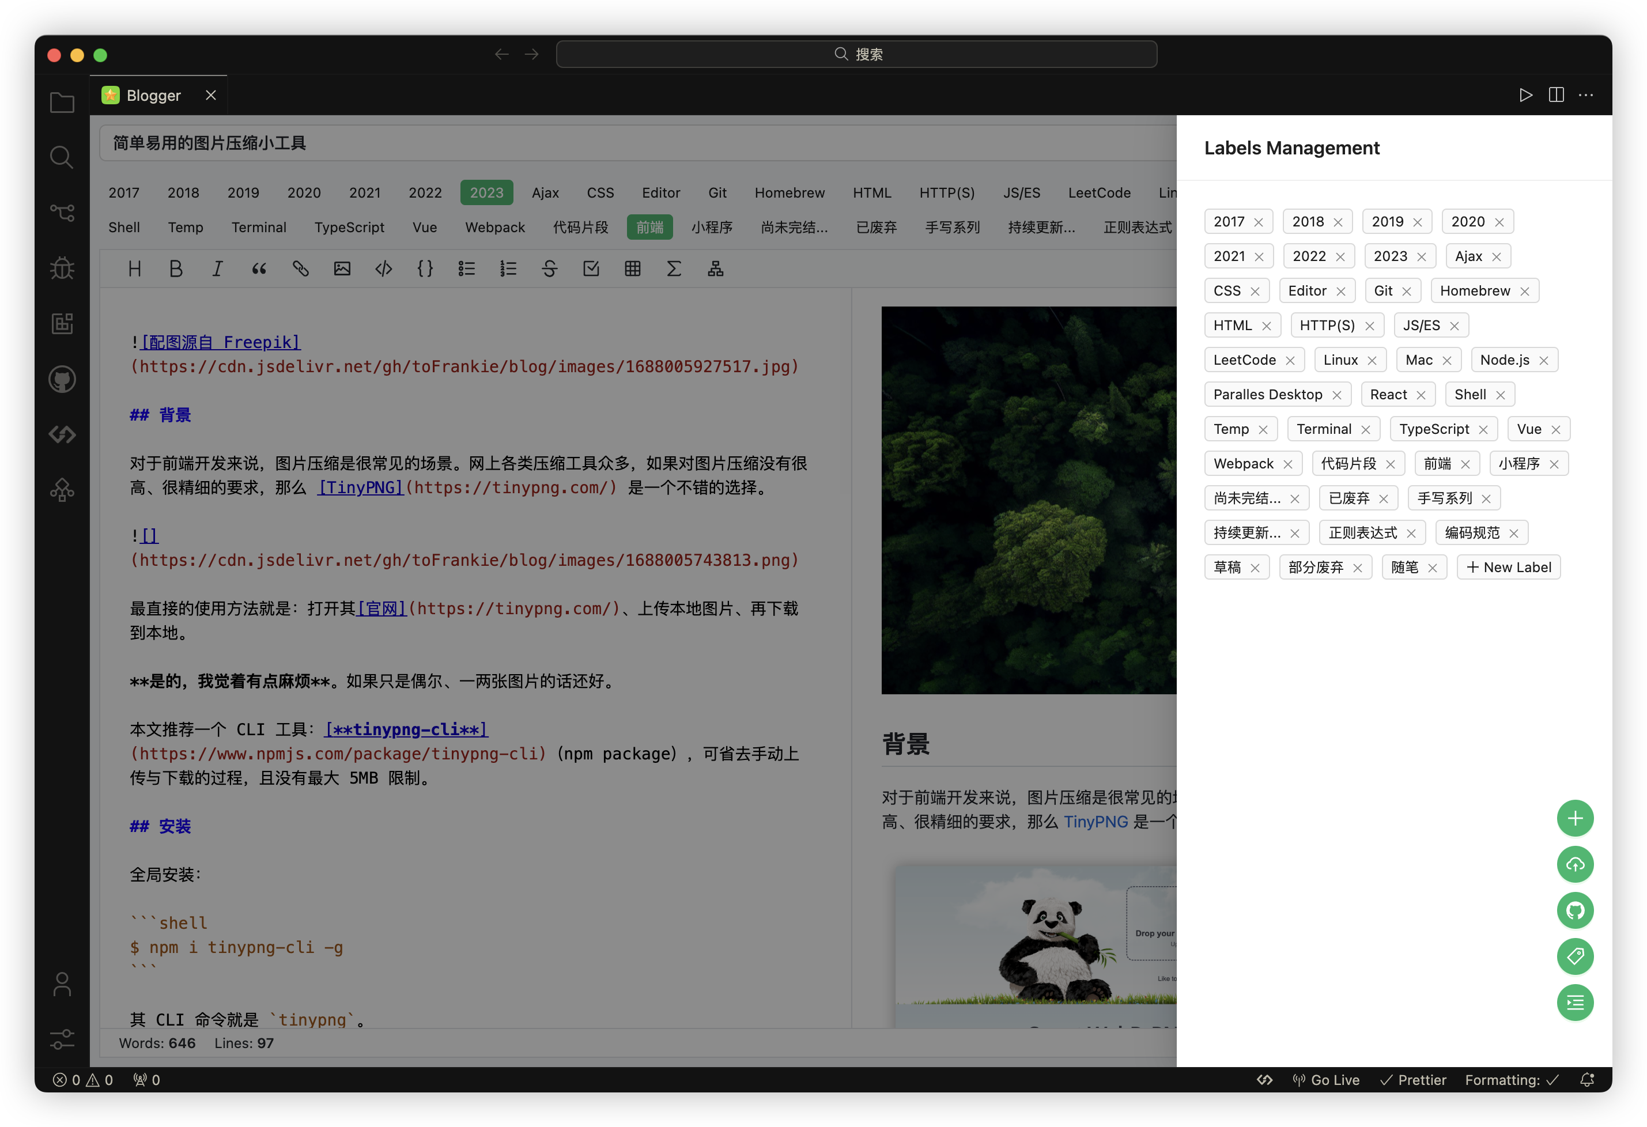Toggle the Homebrew label on the post
Screen dimensions: 1647x1127
(x=789, y=192)
